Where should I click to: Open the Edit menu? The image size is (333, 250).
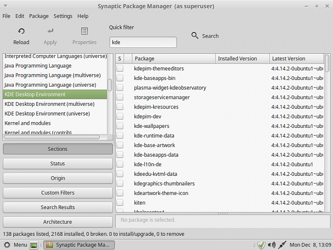pos(20,16)
